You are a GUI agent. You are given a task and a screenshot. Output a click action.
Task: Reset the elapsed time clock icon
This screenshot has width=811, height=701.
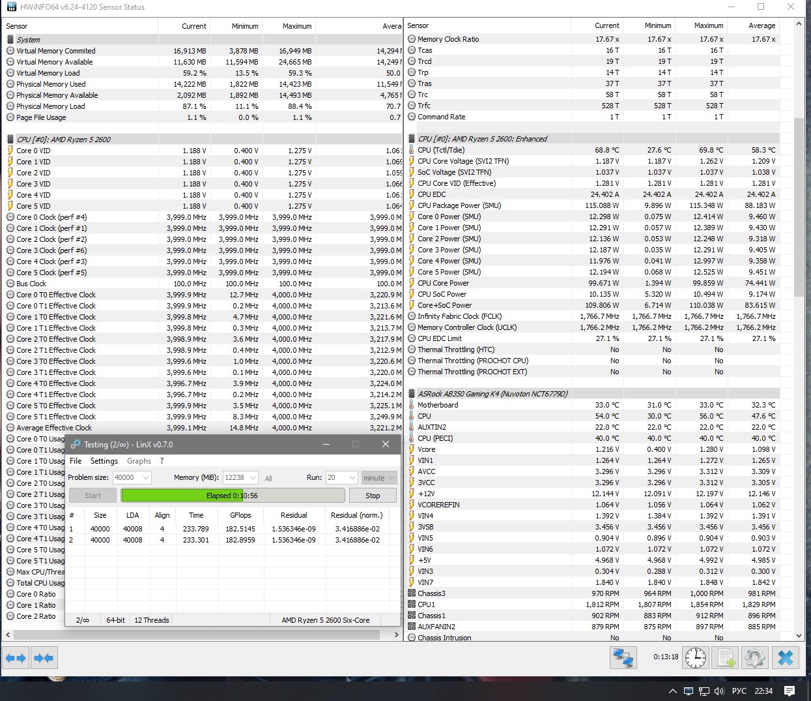[x=695, y=657]
